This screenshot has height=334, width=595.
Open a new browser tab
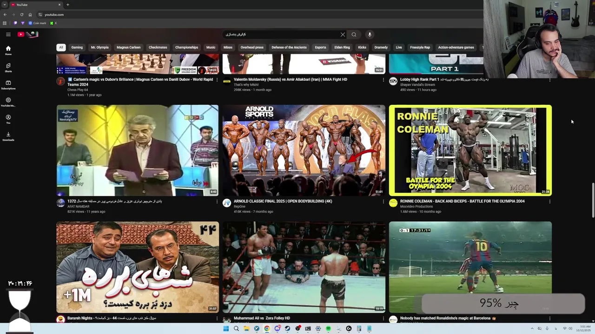(68, 5)
